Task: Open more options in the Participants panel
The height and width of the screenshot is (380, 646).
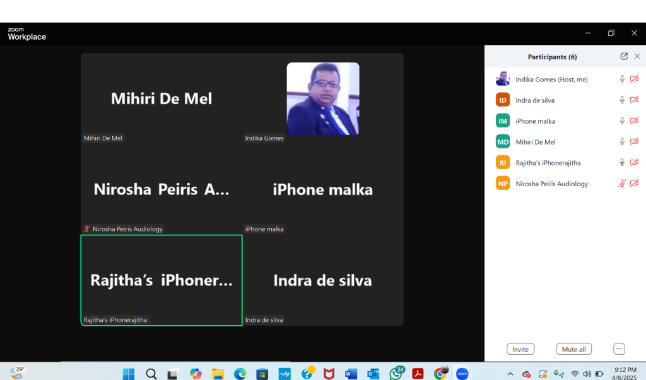Action: point(619,349)
